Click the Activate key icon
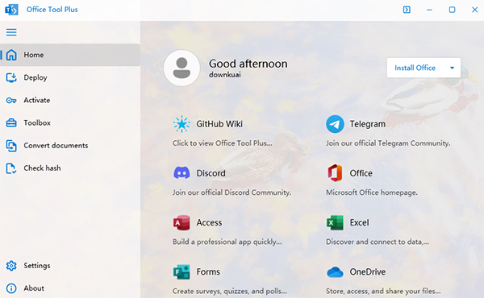This screenshot has height=298, width=484. click(11, 100)
